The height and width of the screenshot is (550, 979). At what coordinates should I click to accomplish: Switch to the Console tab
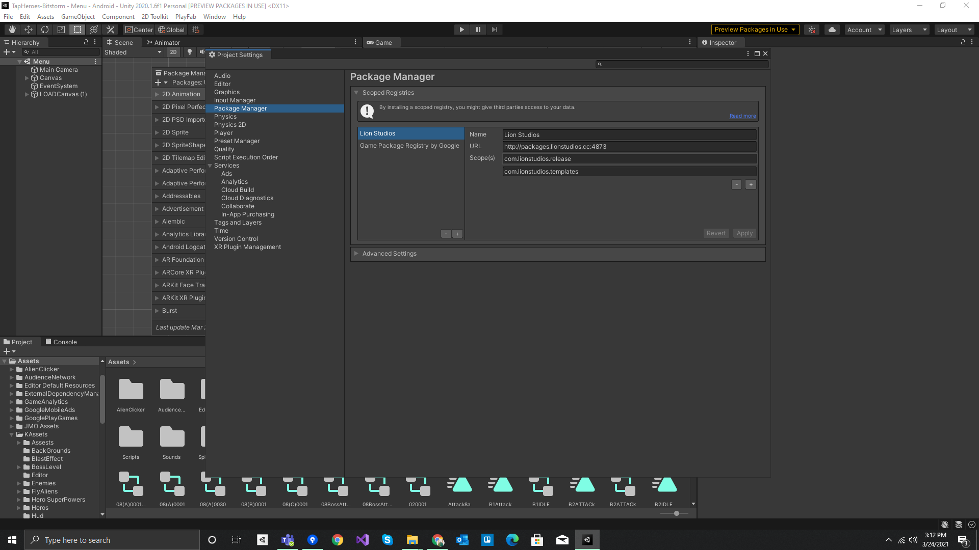pos(61,342)
